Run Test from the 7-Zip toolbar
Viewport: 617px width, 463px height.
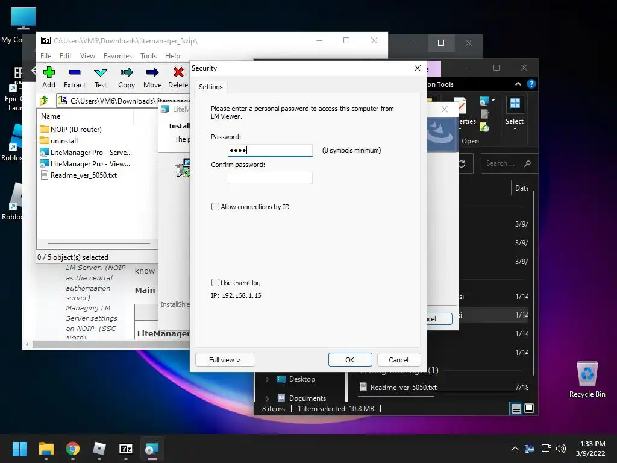click(101, 78)
